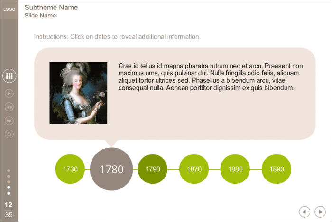Click the replay circular arrow icon
The width and height of the screenshot is (332, 222).
(x=9, y=134)
